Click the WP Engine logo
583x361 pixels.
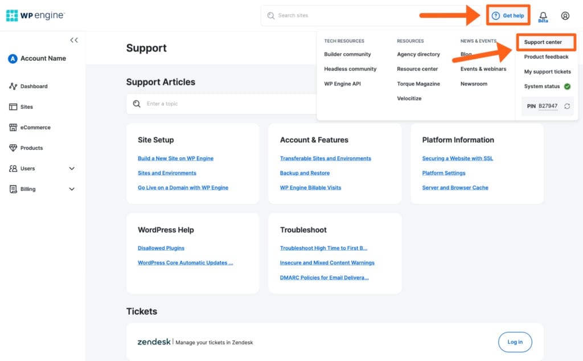[35, 15]
